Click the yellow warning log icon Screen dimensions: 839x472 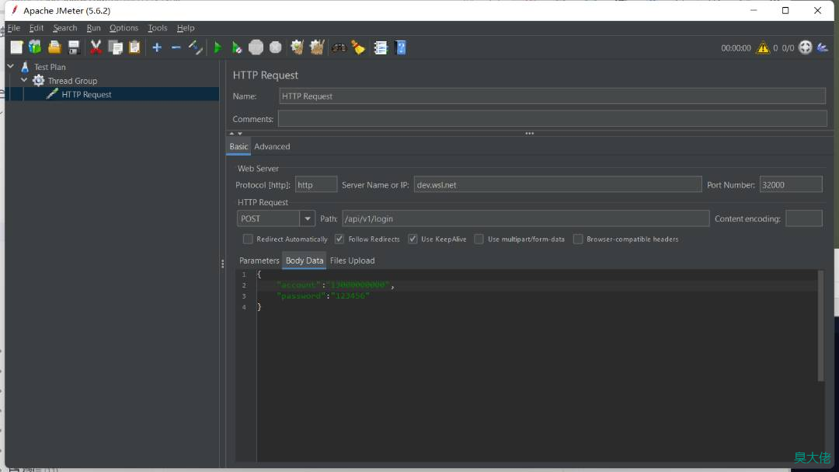pyautogui.click(x=763, y=47)
